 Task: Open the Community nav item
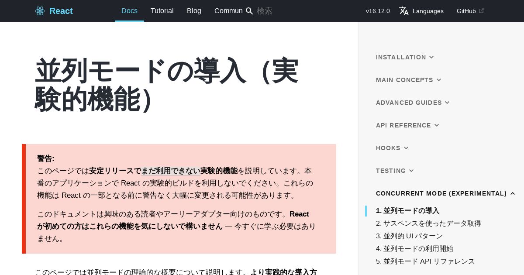point(228,11)
